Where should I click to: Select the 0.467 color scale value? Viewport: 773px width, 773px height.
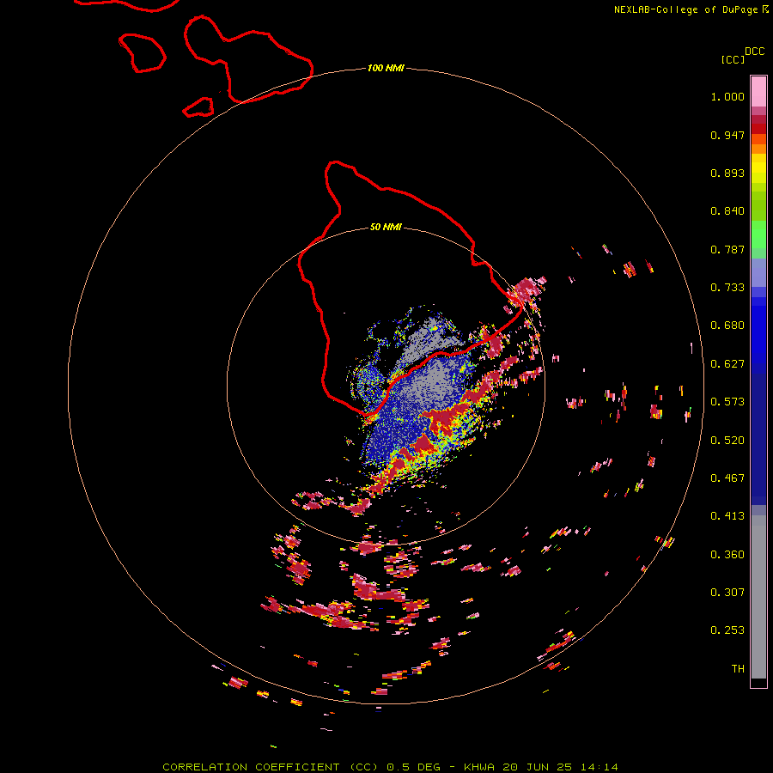pos(727,478)
